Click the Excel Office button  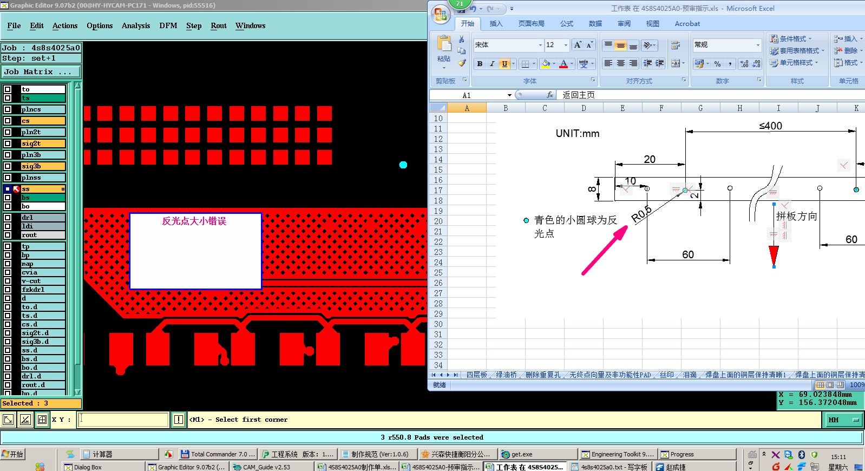coord(441,15)
